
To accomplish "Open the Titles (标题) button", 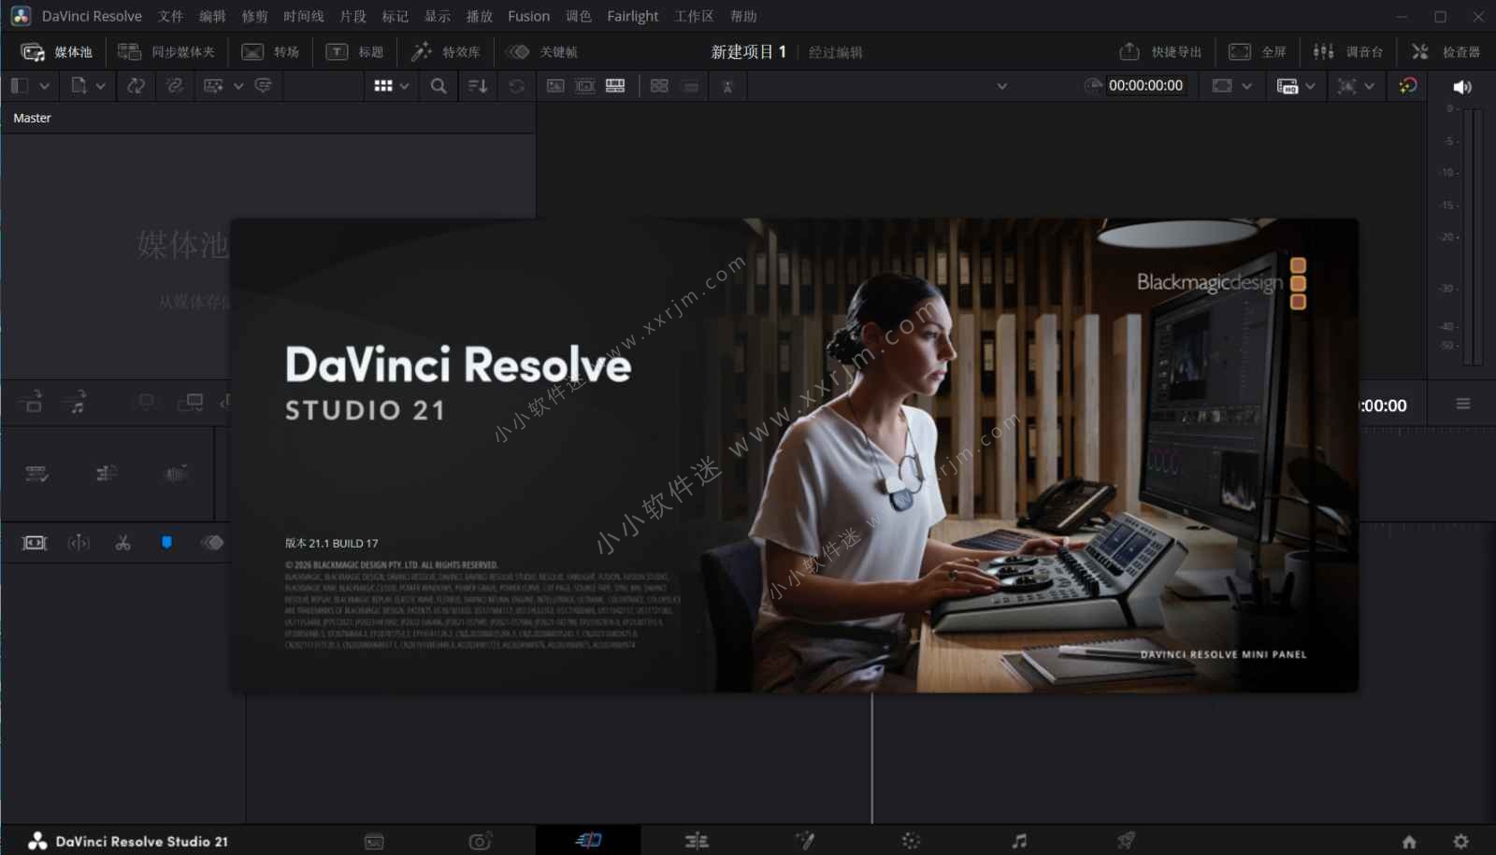I will pos(354,52).
